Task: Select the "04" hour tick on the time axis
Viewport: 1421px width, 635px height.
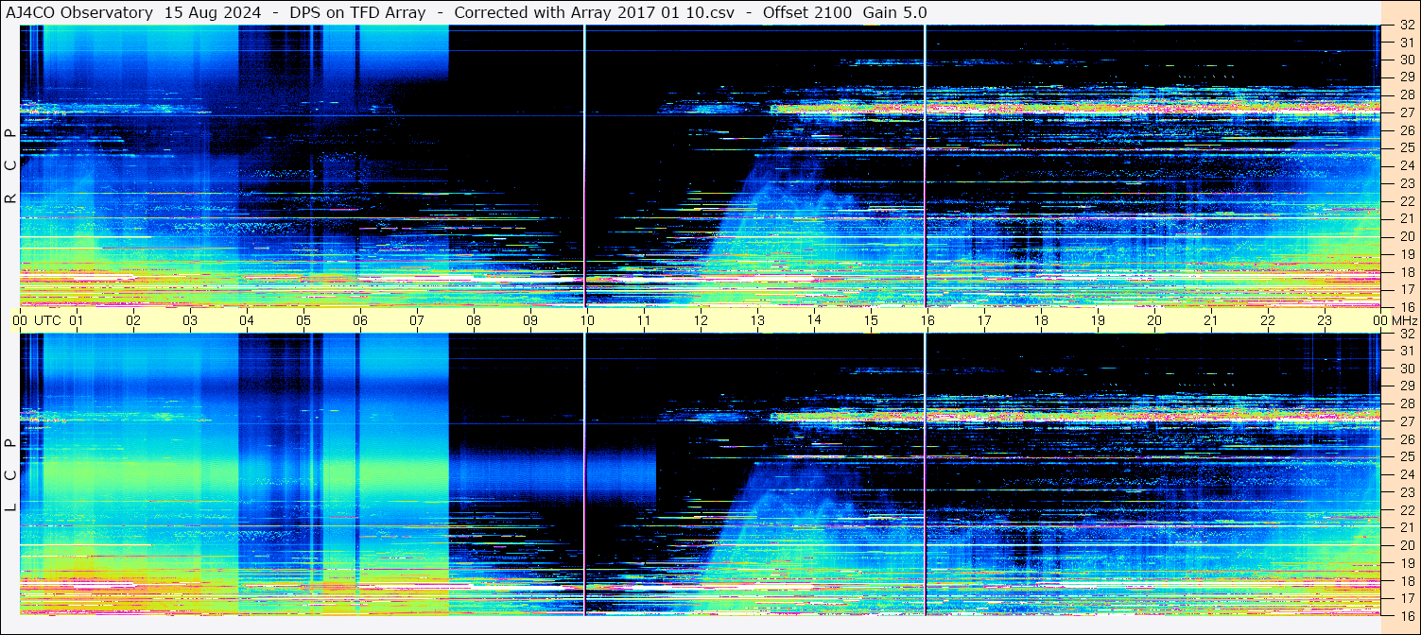Action: click(x=247, y=320)
